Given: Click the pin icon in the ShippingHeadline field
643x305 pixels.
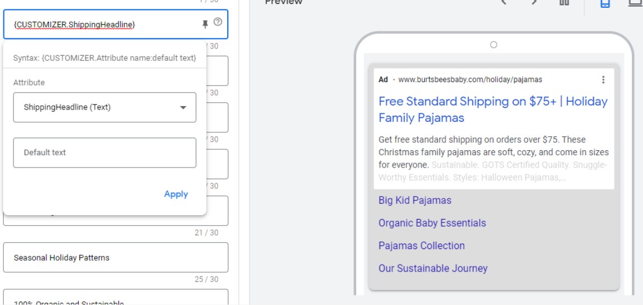Looking at the screenshot, I should coord(205,25).
